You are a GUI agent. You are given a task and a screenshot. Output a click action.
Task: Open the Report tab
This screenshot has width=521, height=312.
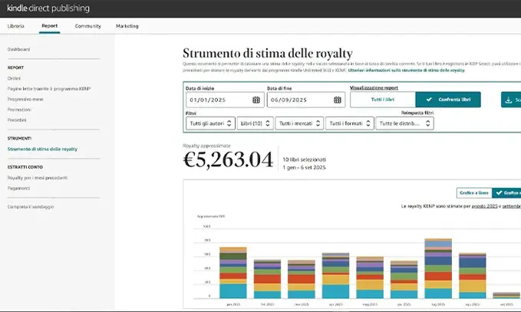50,26
